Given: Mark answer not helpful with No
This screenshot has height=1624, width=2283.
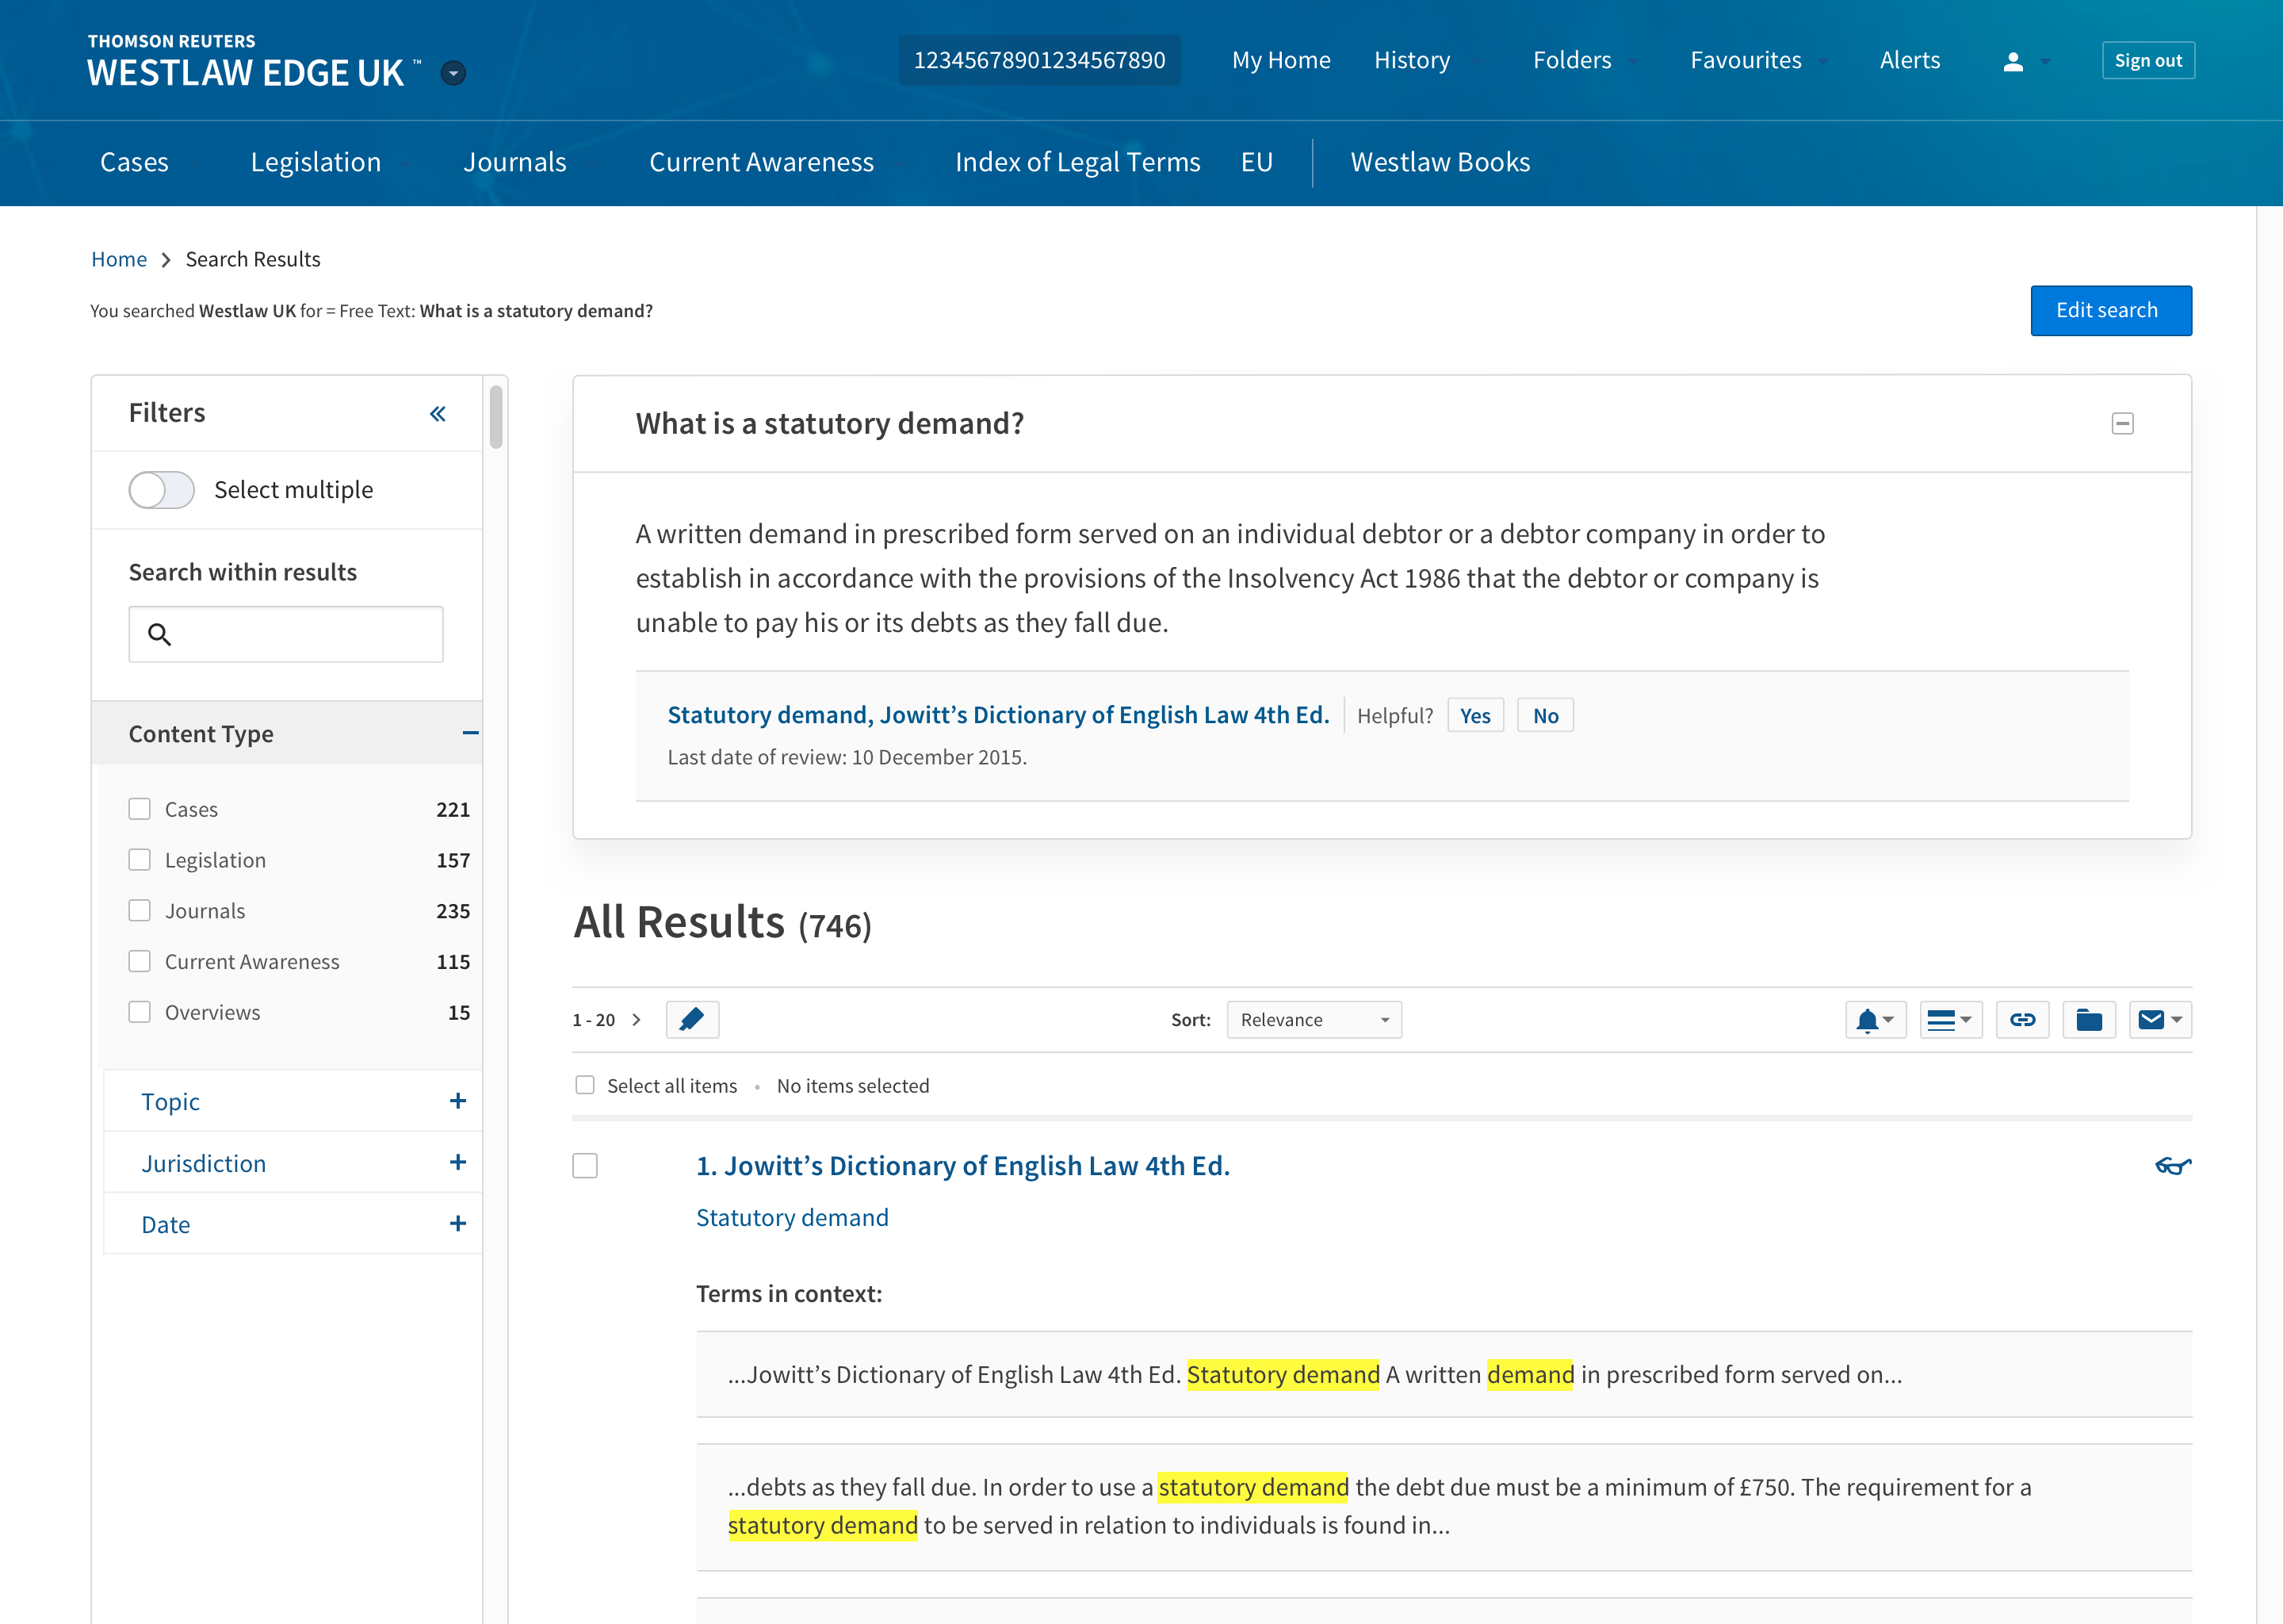Looking at the screenshot, I should (x=1545, y=716).
